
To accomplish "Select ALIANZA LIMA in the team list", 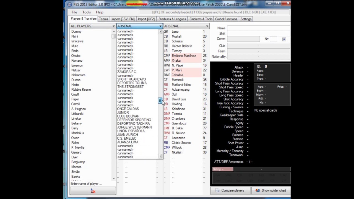I will [128, 142].
